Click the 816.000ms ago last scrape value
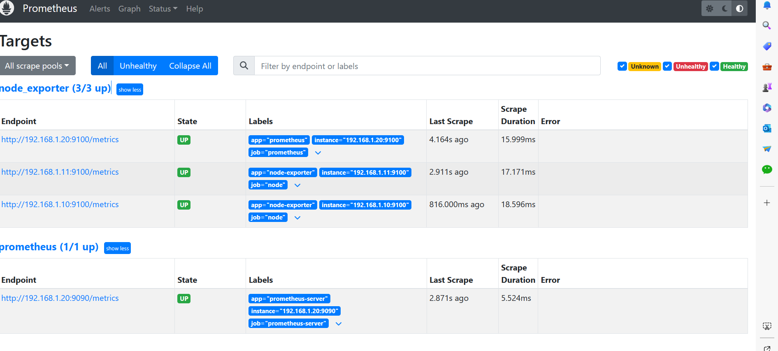This screenshot has height=351, width=778. pos(457,204)
